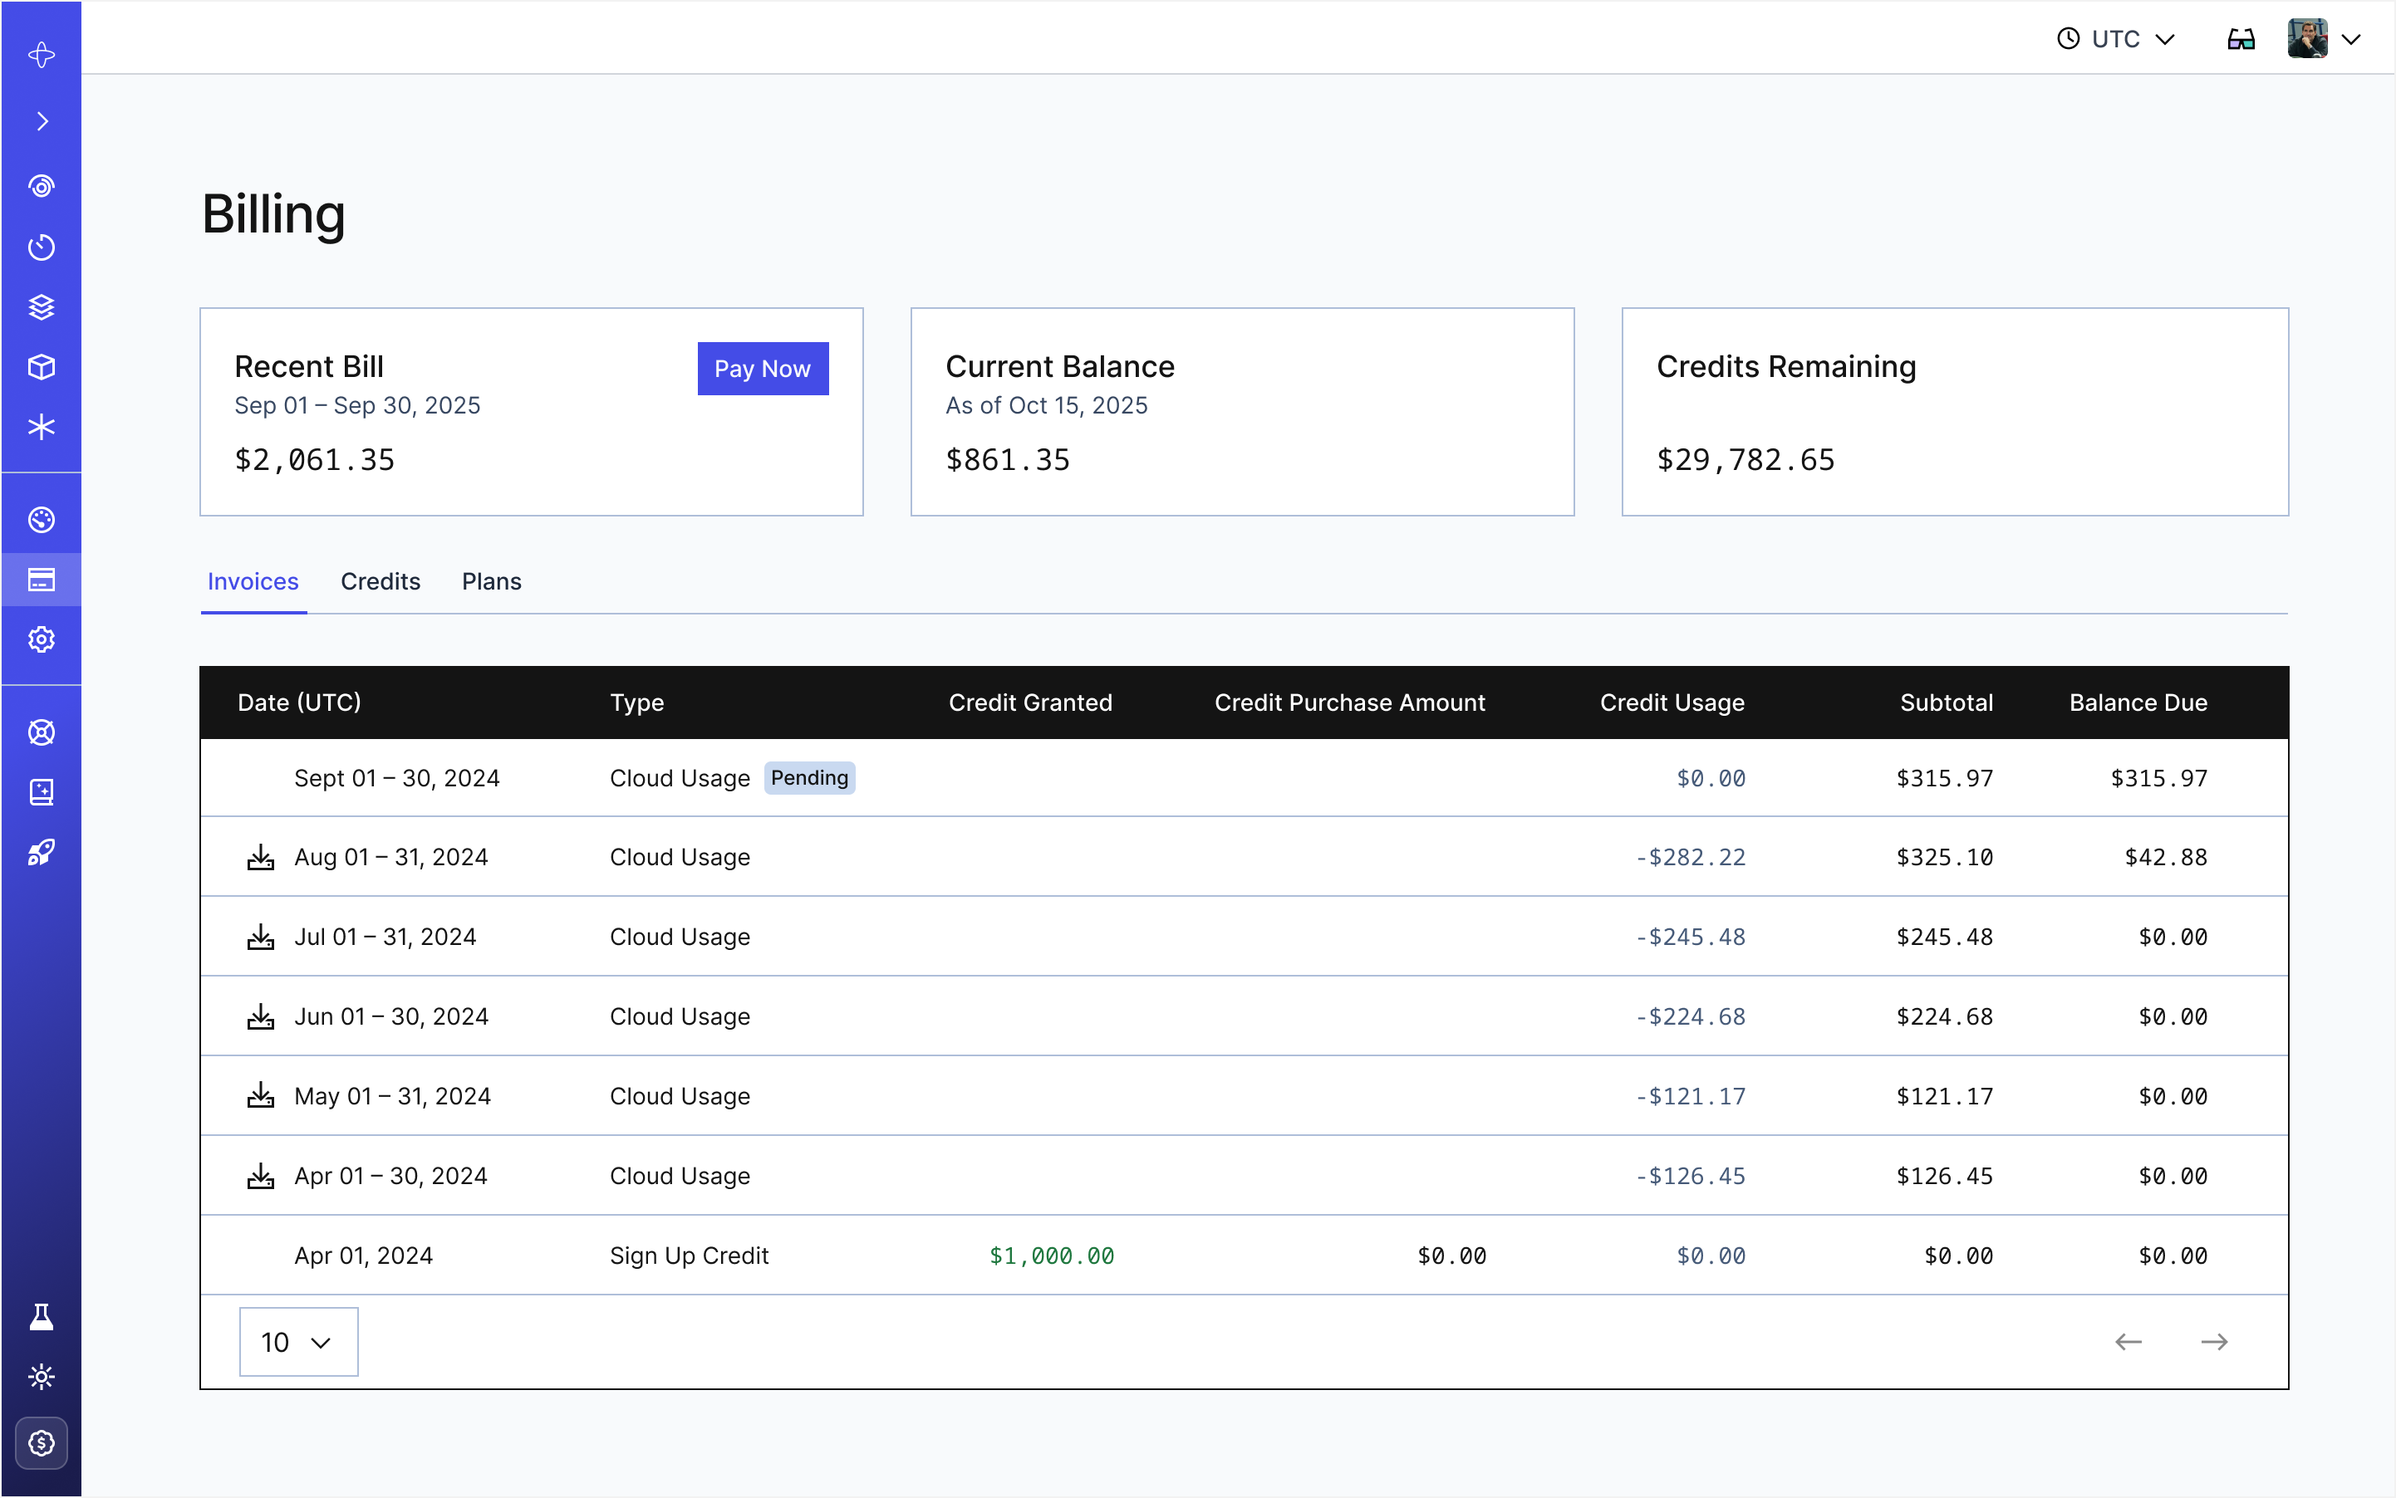Screen dimensions: 2396x1498
Task: Click the glasses icon in the top bar
Action: (2242, 37)
